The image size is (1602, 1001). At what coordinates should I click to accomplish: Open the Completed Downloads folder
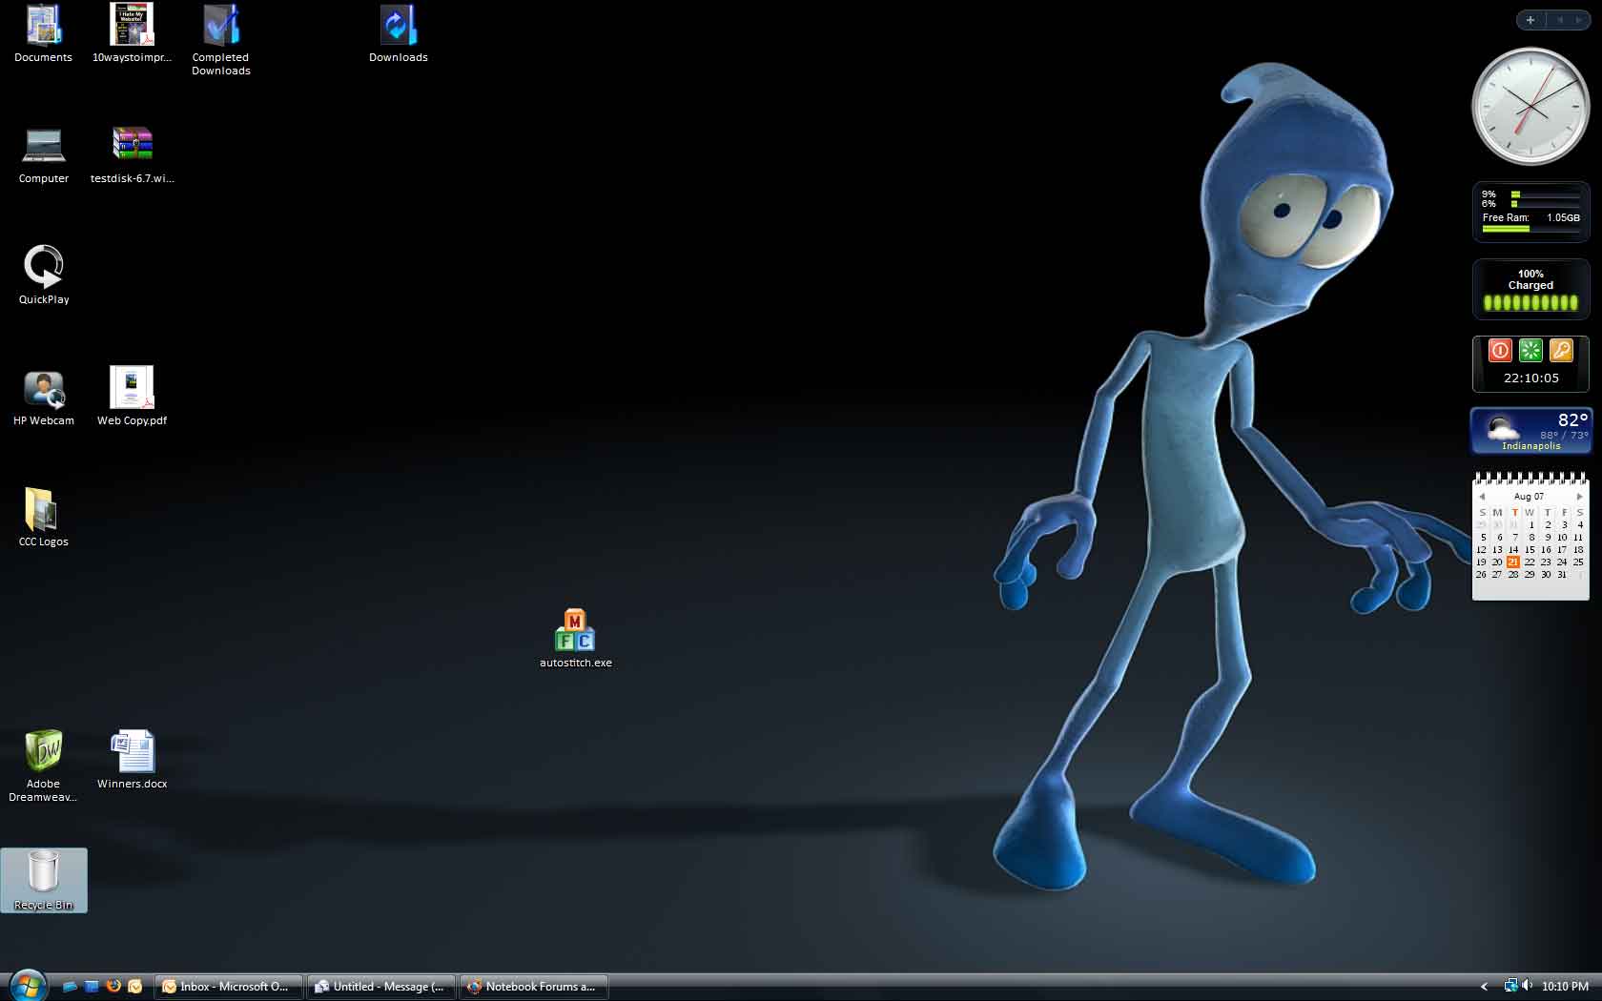221,40
